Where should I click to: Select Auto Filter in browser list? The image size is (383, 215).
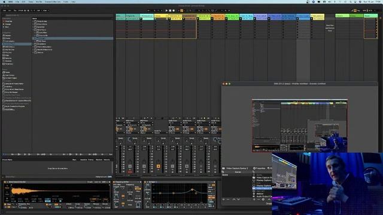[x=42, y=33]
